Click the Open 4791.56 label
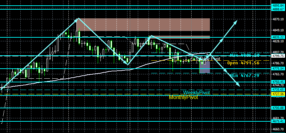The height and width of the screenshot is (133, 286). pos(243,63)
